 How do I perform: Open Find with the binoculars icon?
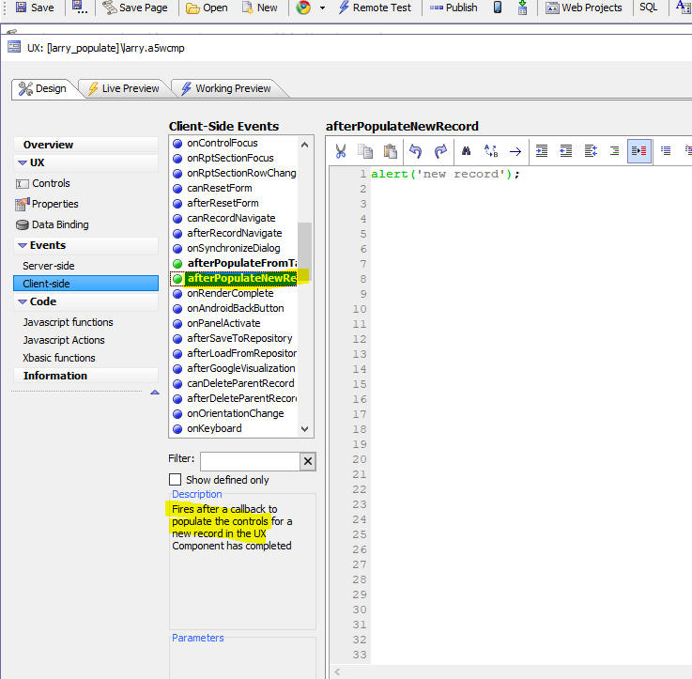pyautogui.click(x=466, y=151)
